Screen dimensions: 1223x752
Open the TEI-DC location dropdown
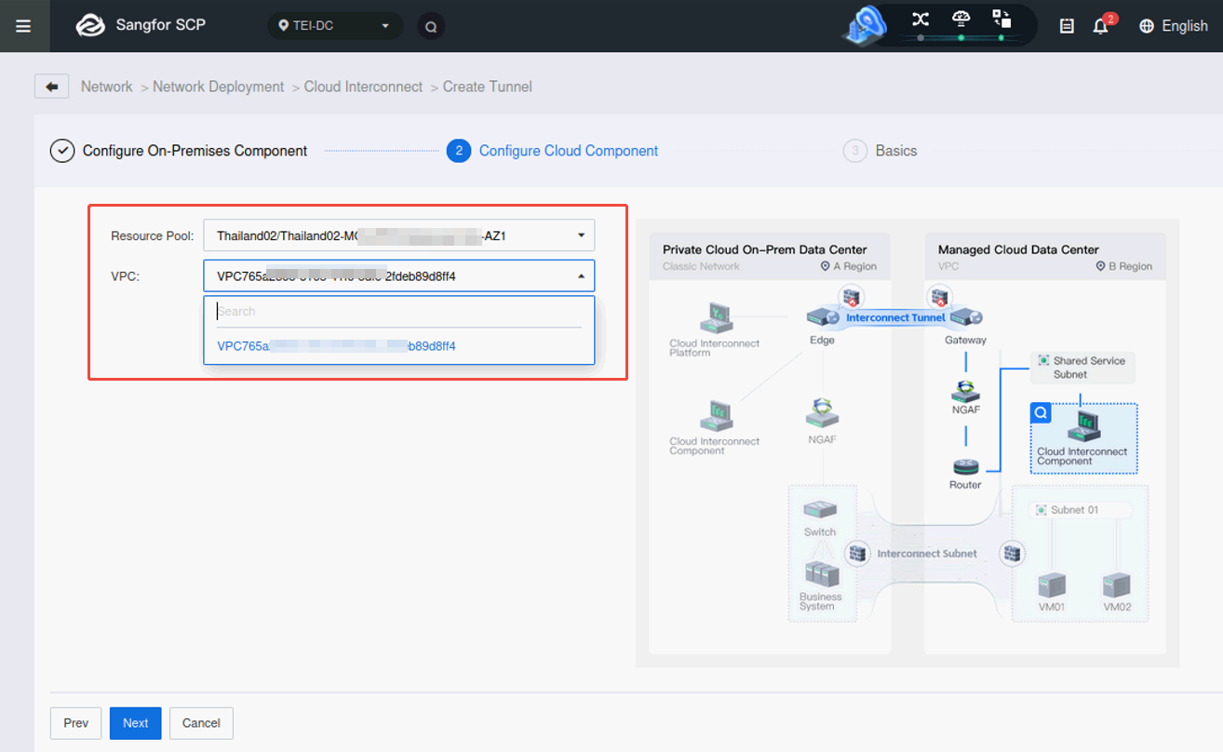tap(334, 26)
